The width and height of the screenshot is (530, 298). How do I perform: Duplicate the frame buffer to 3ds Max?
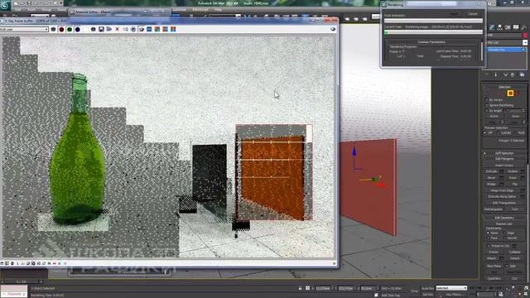pos(125,30)
